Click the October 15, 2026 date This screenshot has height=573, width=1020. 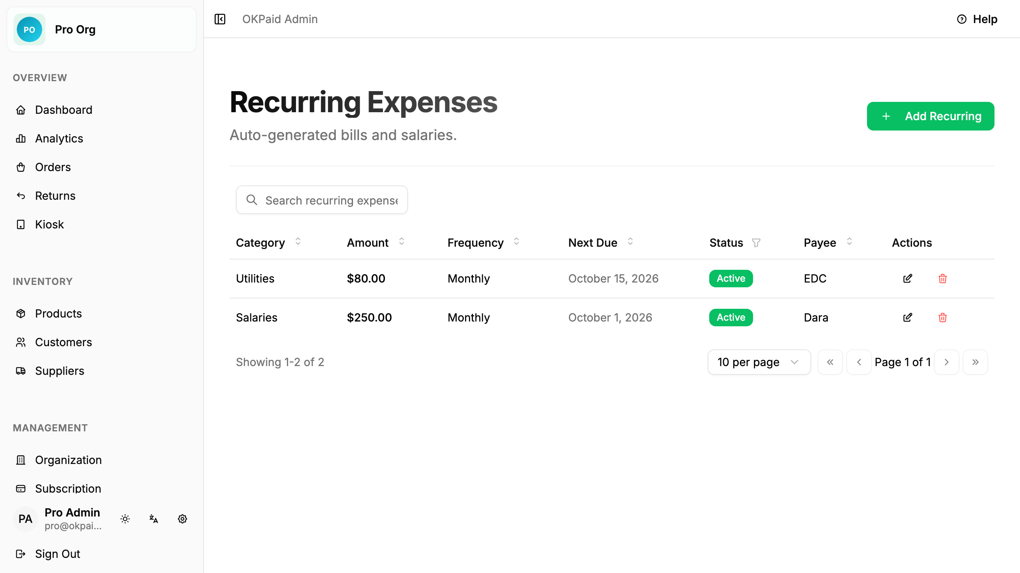(613, 279)
